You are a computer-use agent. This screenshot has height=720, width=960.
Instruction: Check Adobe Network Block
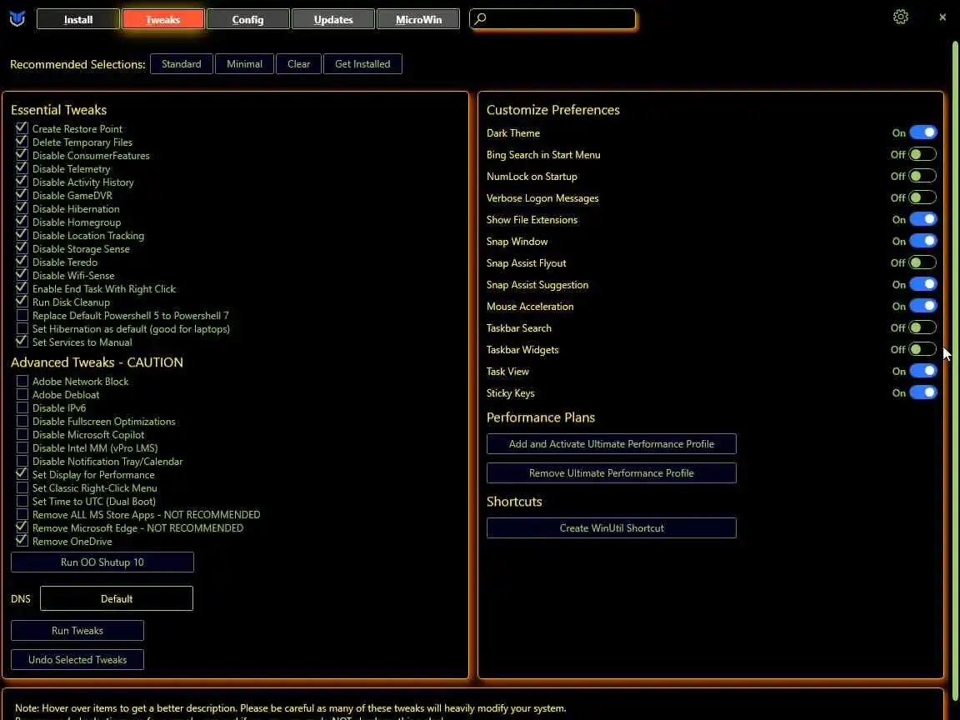(x=22, y=382)
